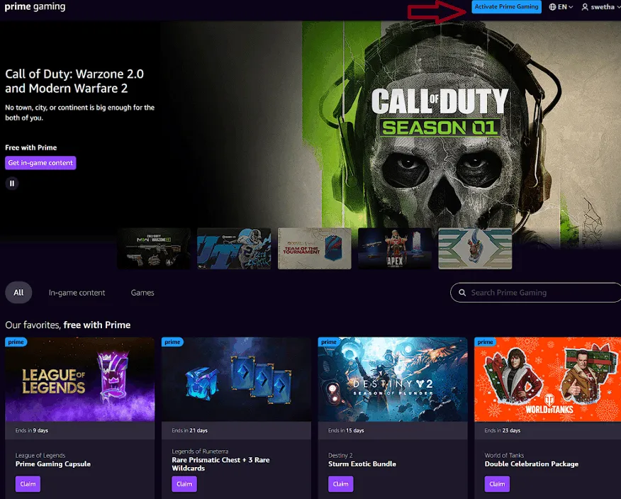Screen dimensions: 621x499
Task: Click the Search Prime Gaming field
Action: [x=539, y=293]
